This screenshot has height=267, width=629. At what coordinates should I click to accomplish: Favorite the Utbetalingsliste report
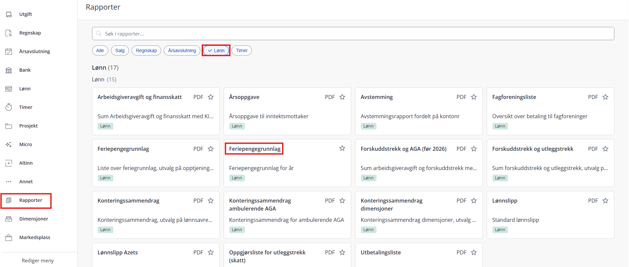tap(474, 252)
